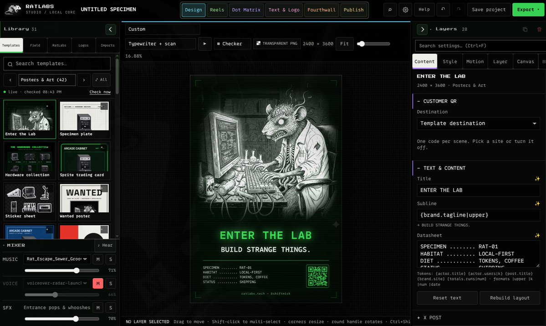546x326 pixels.
Task: Adjust the canvas zoom slider
Action: pyautogui.click(x=373, y=44)
